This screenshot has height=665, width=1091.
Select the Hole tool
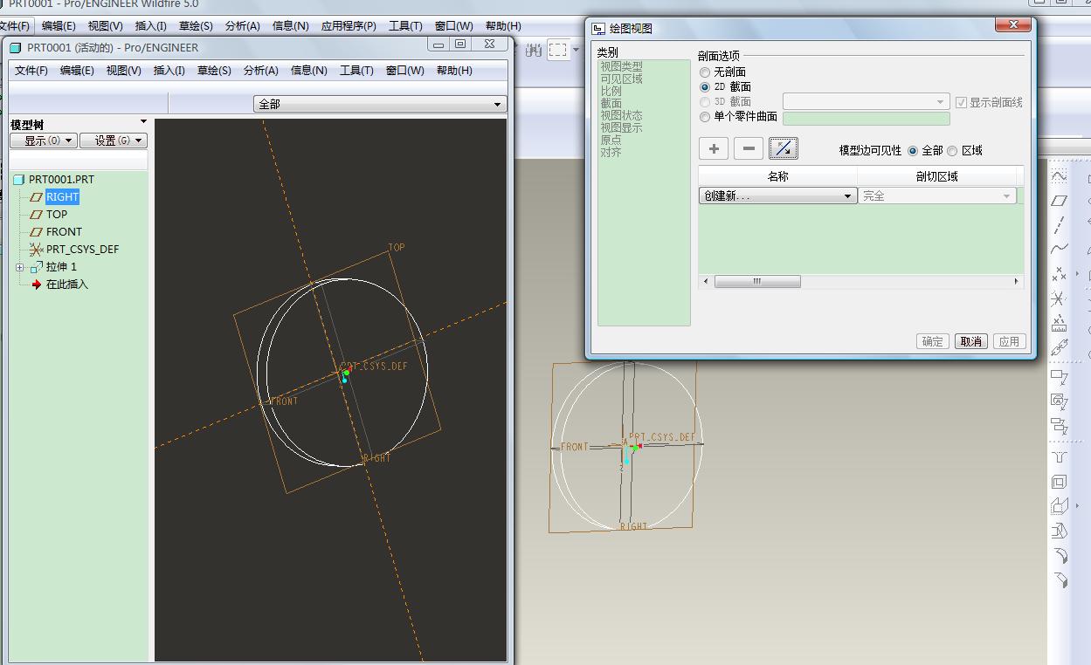point(1059,457)
